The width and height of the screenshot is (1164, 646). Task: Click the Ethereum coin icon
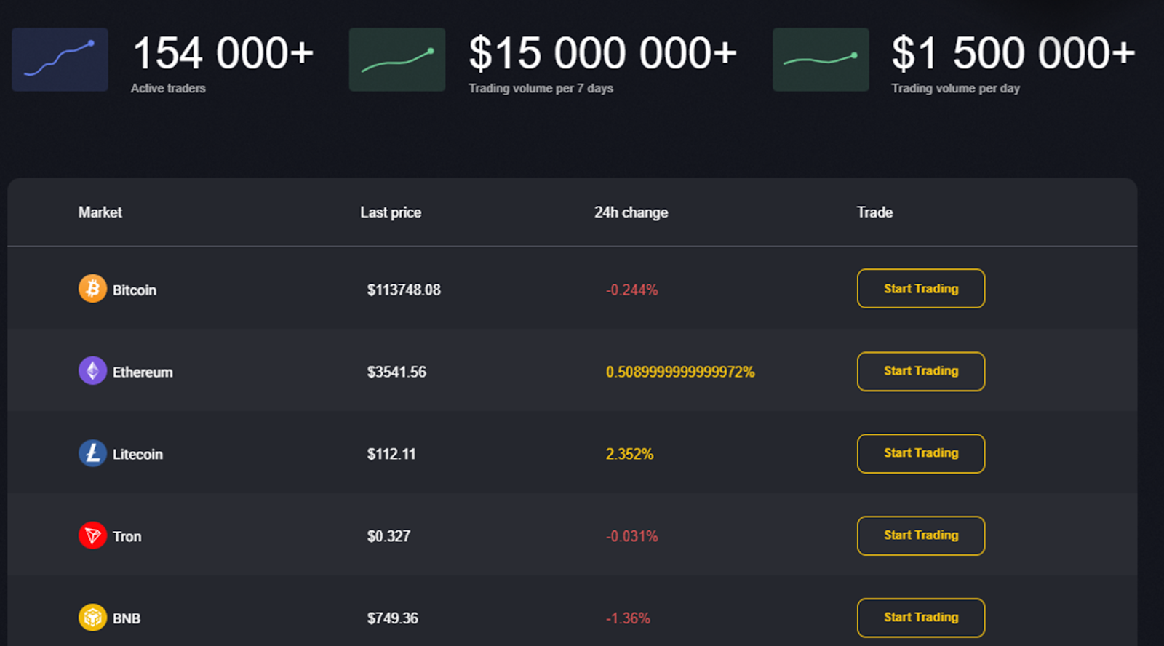(92, 371)
